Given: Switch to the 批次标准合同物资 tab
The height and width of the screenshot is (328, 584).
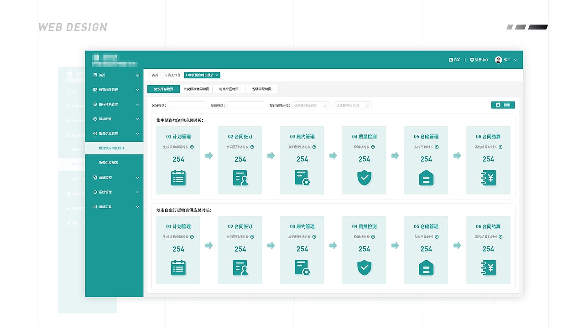Looking at the screenshot, I should click(196, 89).
